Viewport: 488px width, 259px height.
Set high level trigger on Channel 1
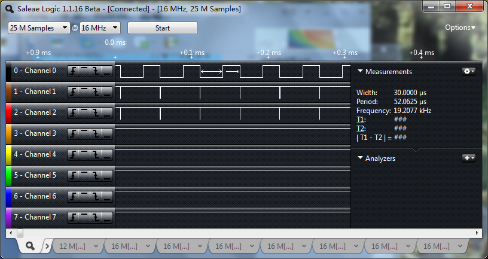(84, 92)
